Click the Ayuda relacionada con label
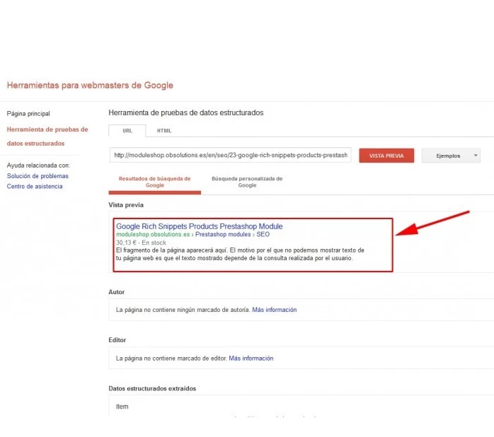The width and height of the screenshot is (494, 437). point(38,165)
